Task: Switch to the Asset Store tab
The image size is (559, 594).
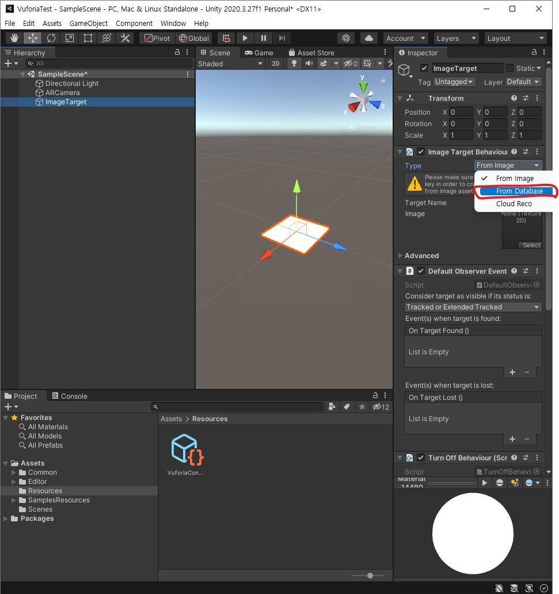Action: point(311,52)
